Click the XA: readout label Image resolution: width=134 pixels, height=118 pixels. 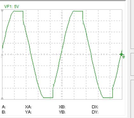coord(28,107)
